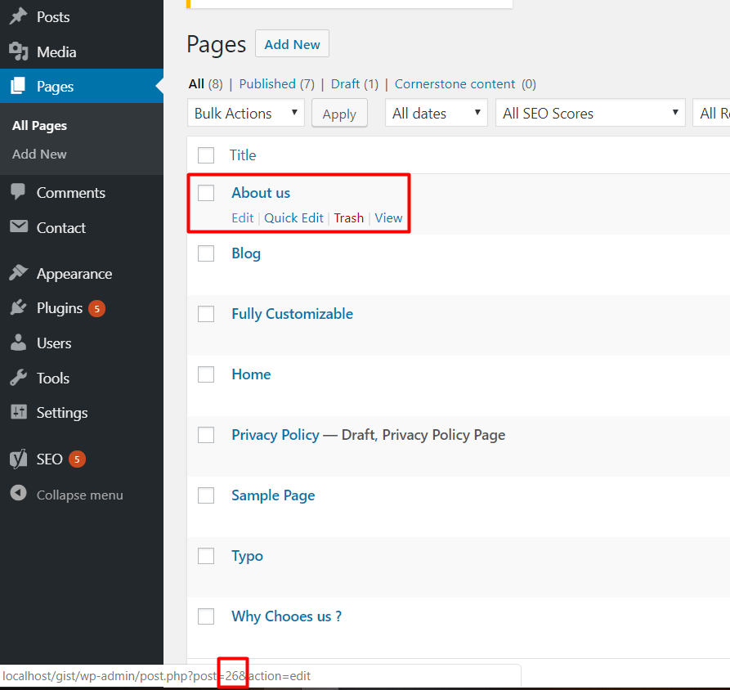Viewport: 730px width, 690px height.
Task: Open the Appearance menu
Action: tap(74, 274)
